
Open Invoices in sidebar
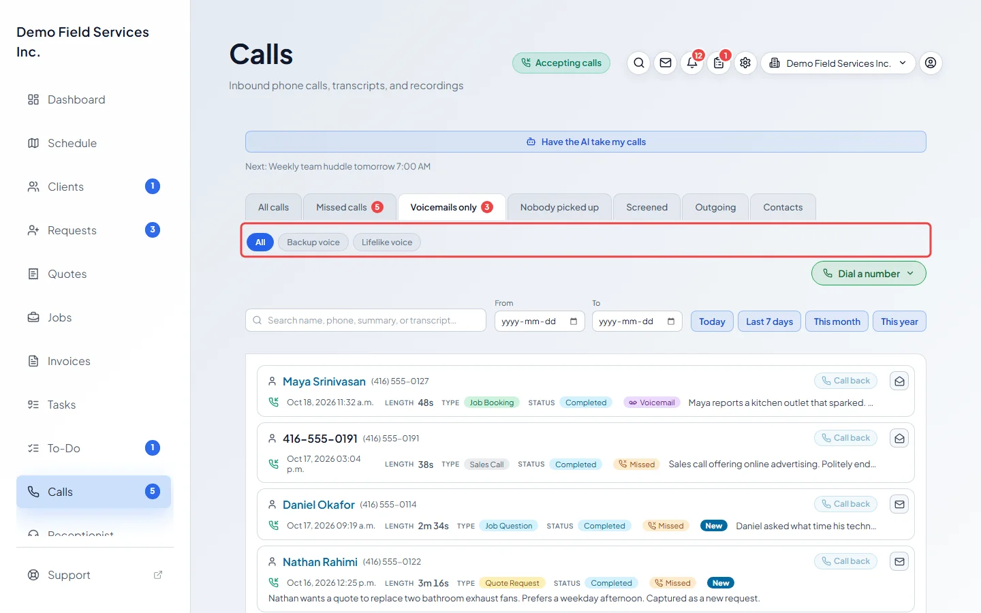94,361
